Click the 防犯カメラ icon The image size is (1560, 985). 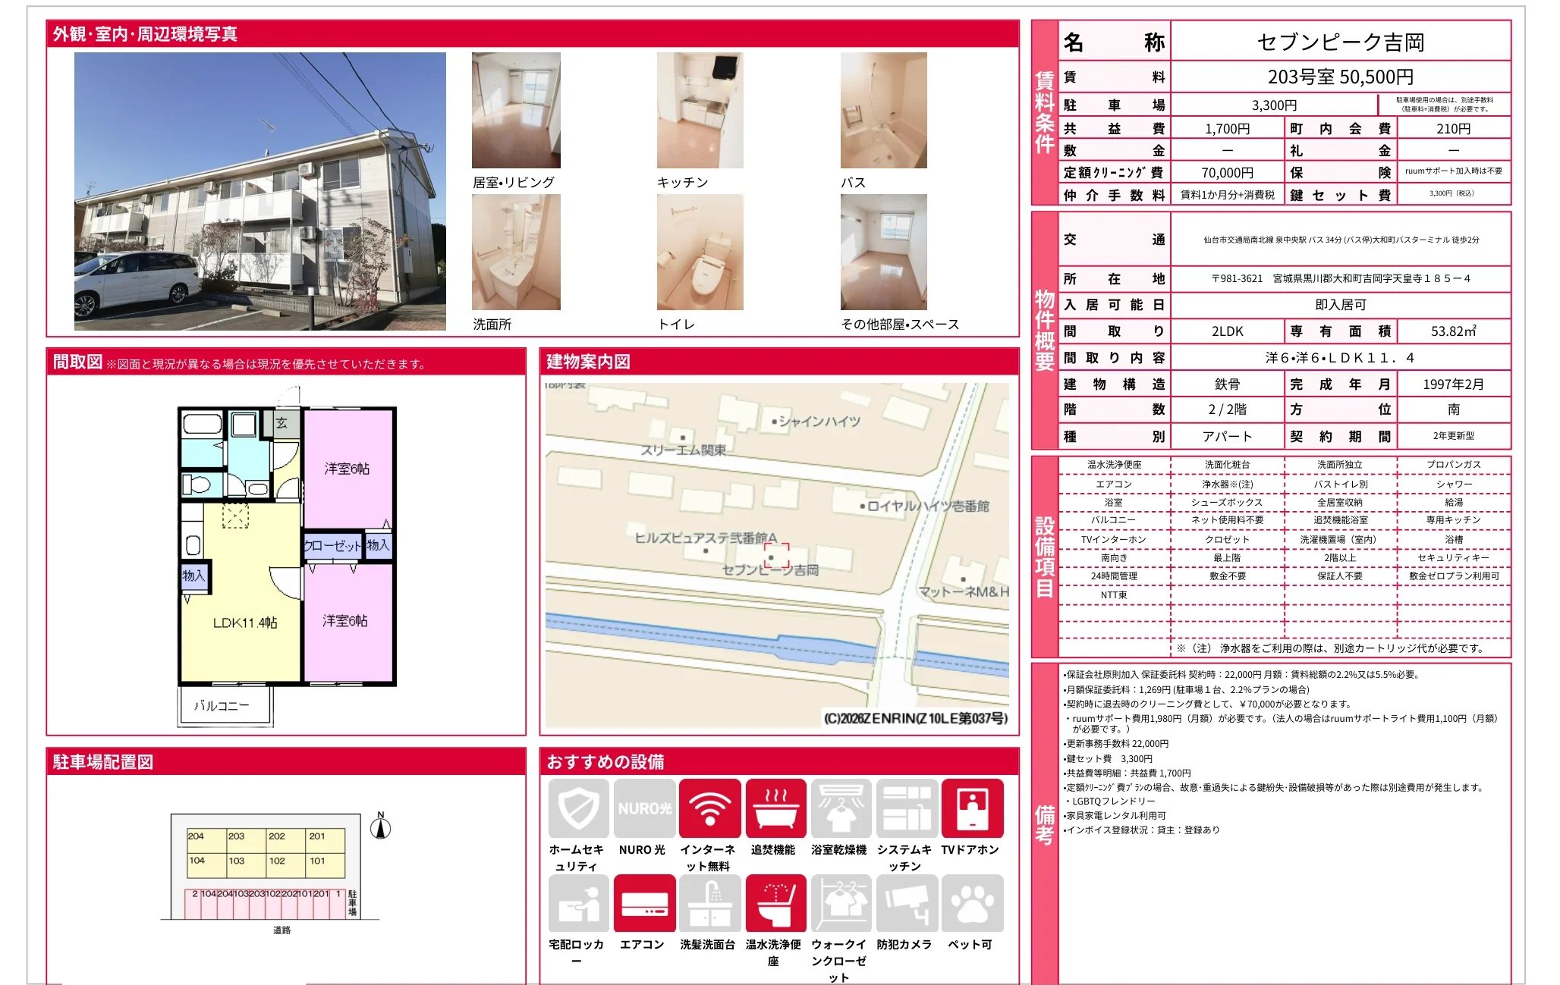[x=906, y=903]
